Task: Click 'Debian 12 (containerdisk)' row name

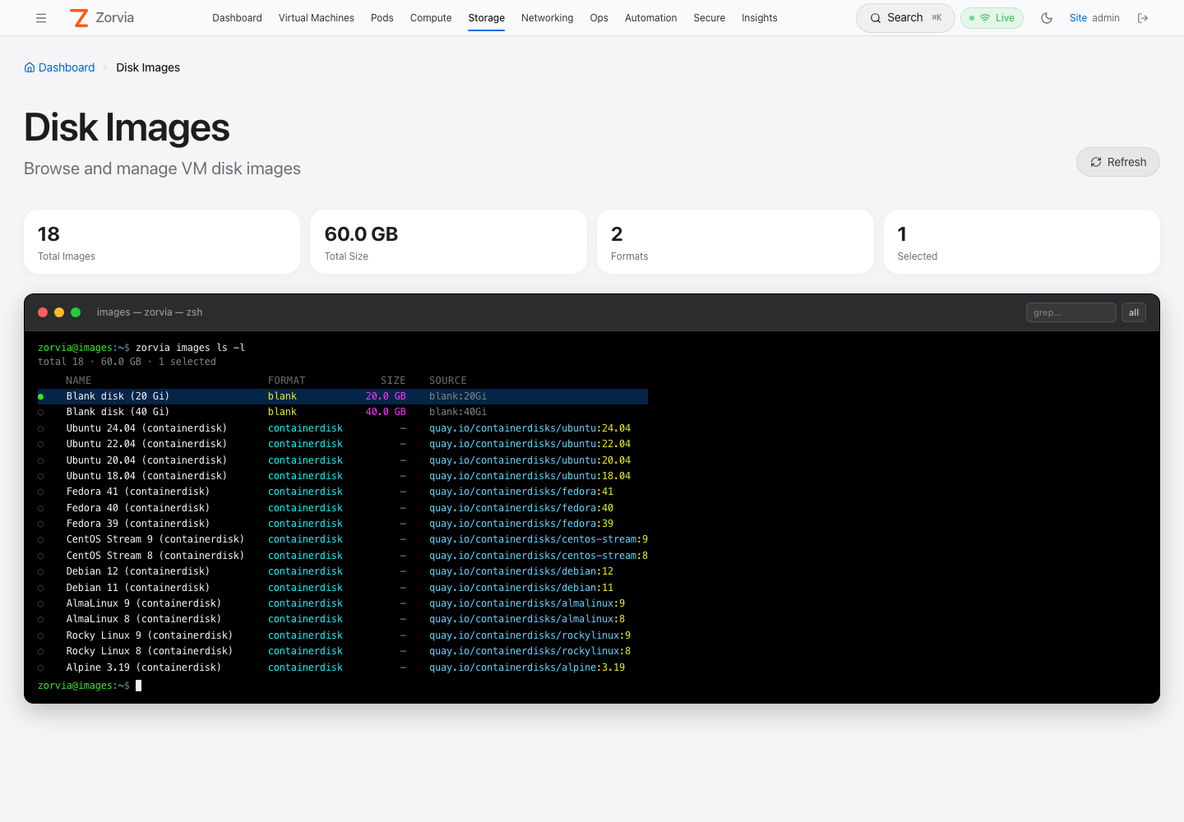Action: (x=138, y=571)
